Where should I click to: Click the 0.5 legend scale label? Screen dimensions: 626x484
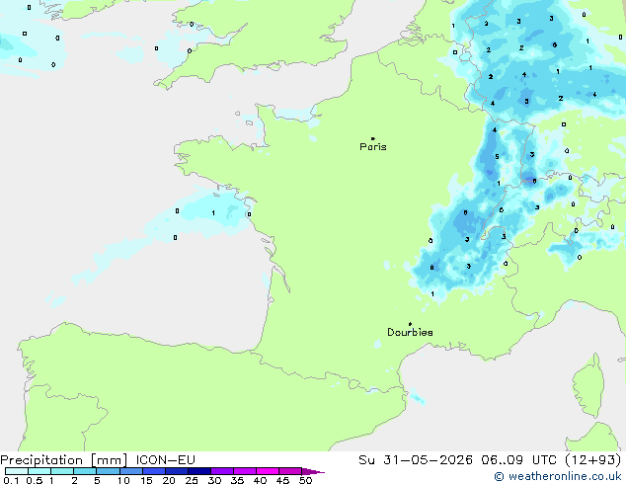(35, 480)
